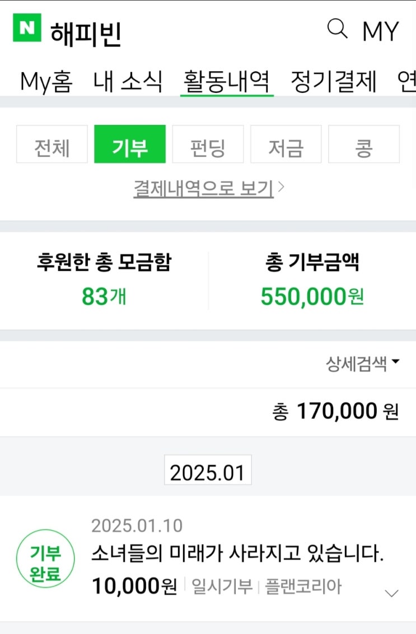416x634 pixels.
Task: Open the MY menu
Action: click(381, 31)
